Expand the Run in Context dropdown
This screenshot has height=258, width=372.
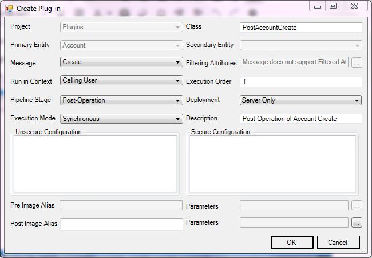click(x=121, y=81)
